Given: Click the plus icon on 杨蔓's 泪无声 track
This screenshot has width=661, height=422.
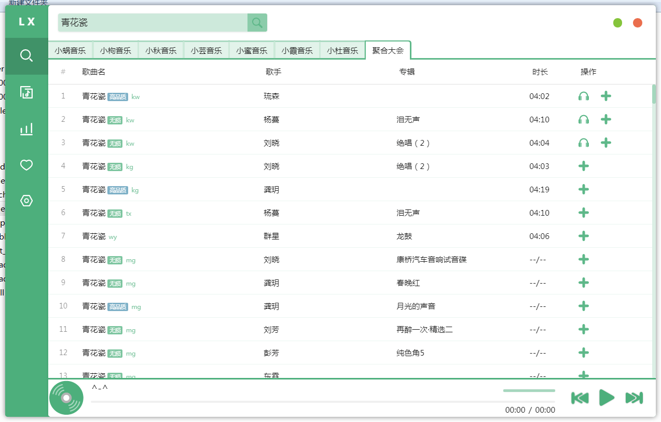Looking at the screenshot, I should click(x=605, y=119).
